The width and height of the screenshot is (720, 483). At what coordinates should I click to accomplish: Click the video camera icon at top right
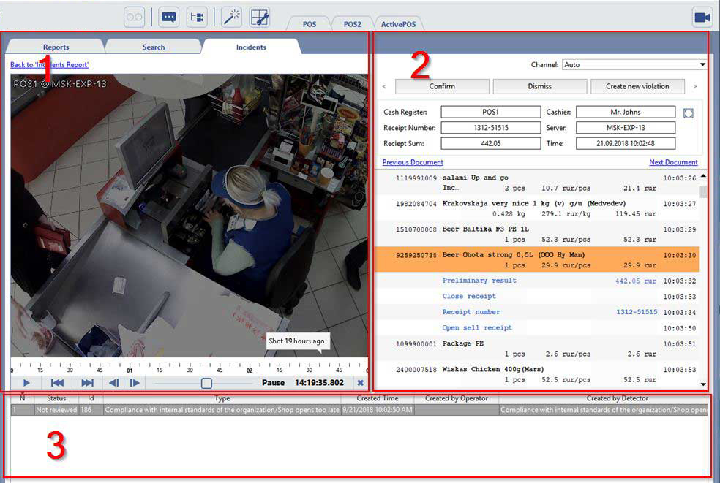[x=702, y=17]
